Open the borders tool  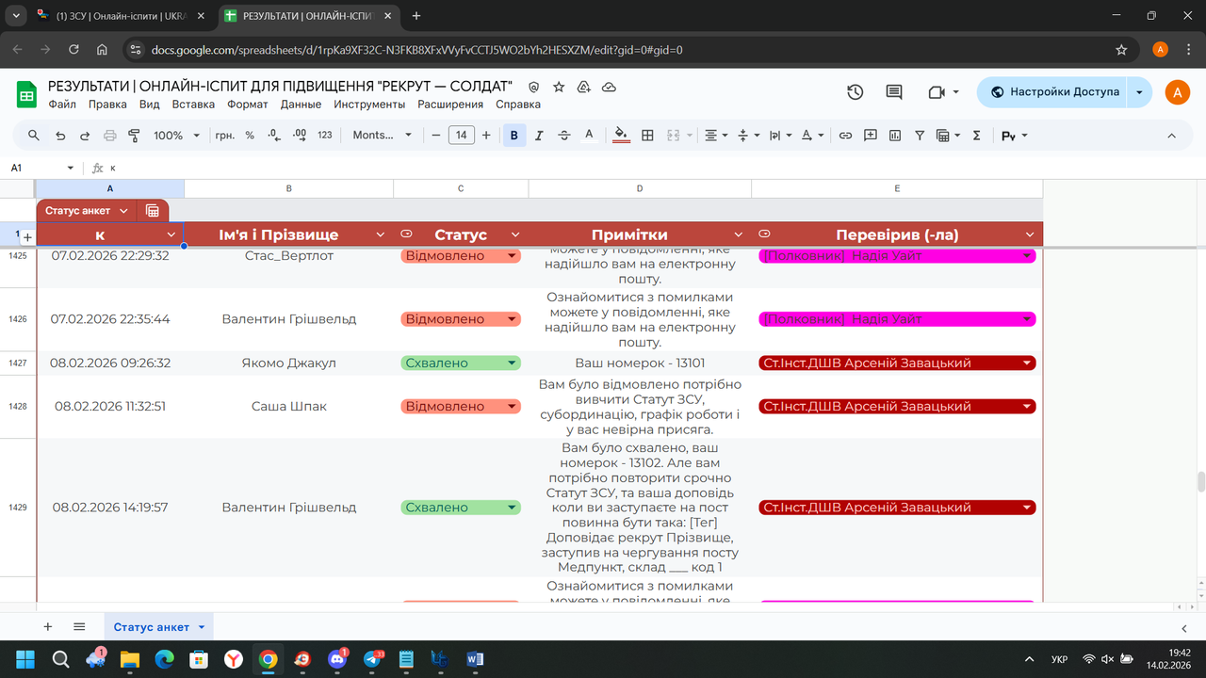coord(647,136)
